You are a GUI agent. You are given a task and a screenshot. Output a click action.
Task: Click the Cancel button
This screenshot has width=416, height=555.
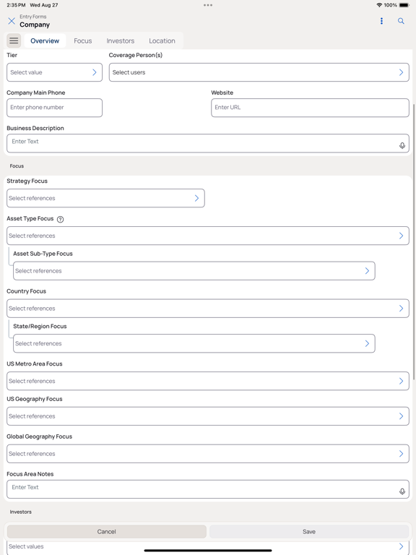(106, 532)
